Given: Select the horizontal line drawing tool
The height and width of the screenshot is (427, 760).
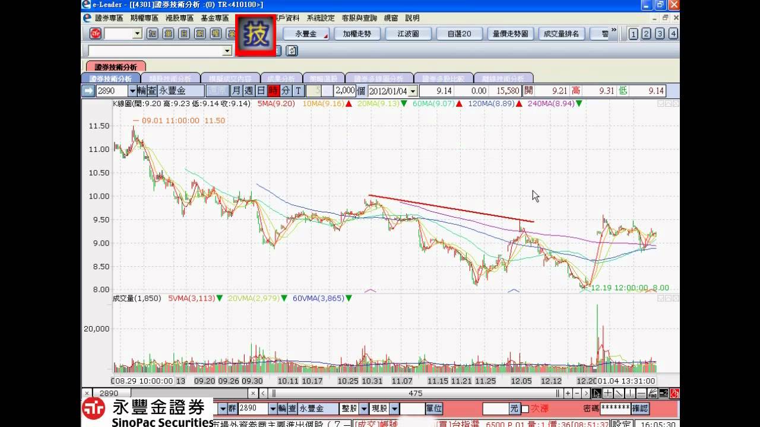Looking at the screenshot, I should pos(641,393).
